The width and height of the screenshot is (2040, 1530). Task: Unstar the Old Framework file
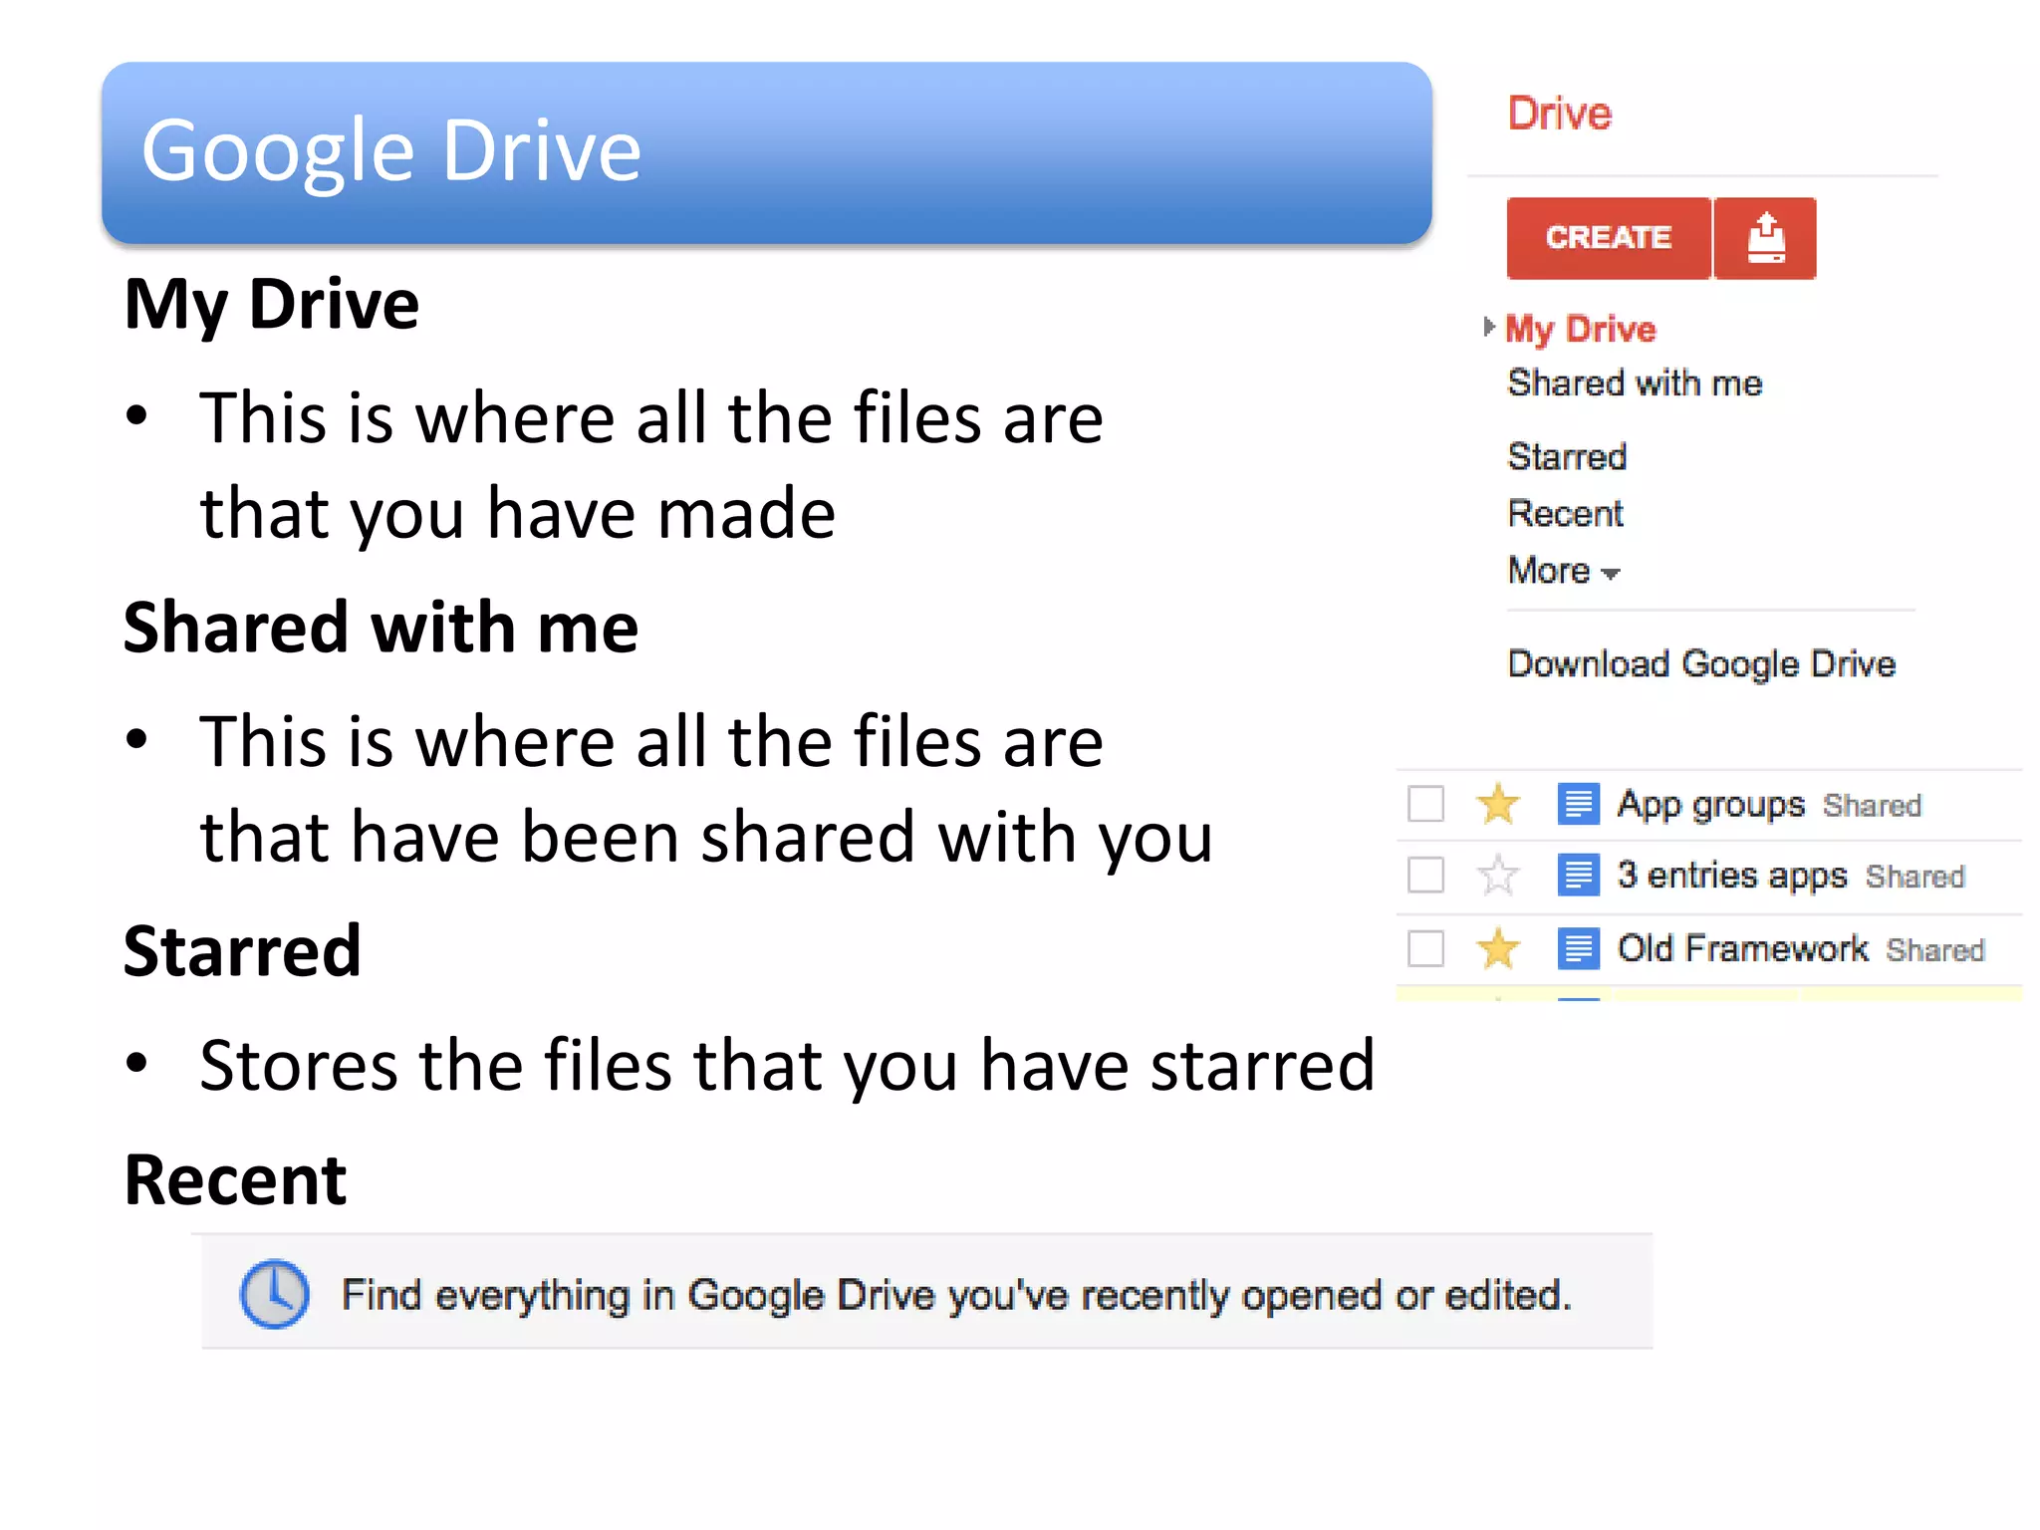point(1497,948)
